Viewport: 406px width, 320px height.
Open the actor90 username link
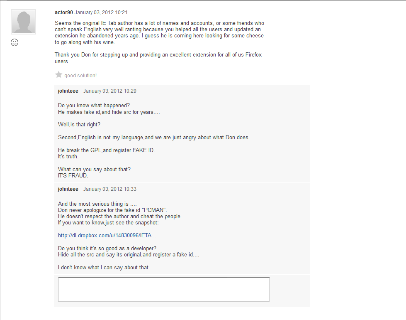coord(64,12)
